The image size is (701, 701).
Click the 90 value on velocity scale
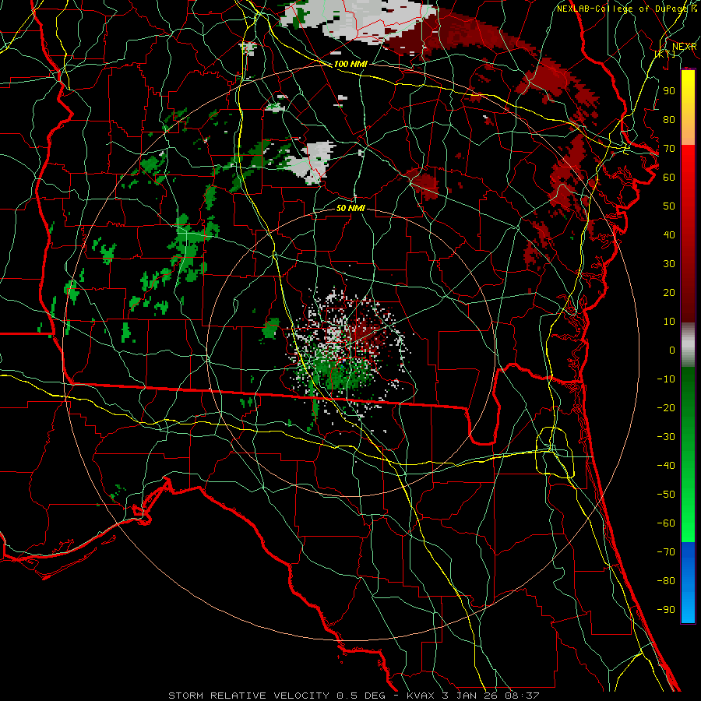point(669,91)
